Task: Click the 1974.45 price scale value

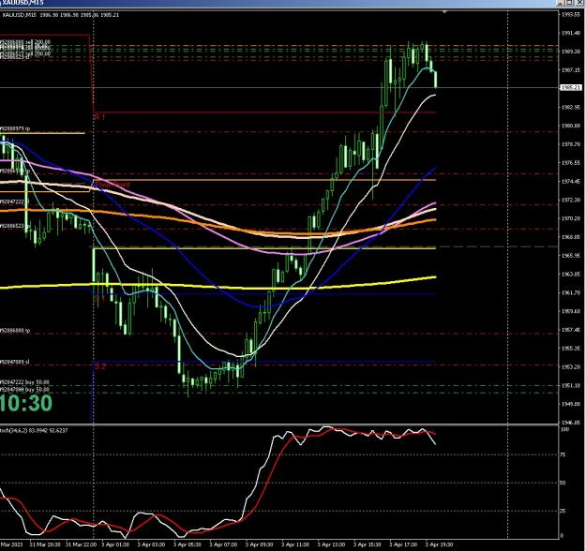Action: click(570, 182)
